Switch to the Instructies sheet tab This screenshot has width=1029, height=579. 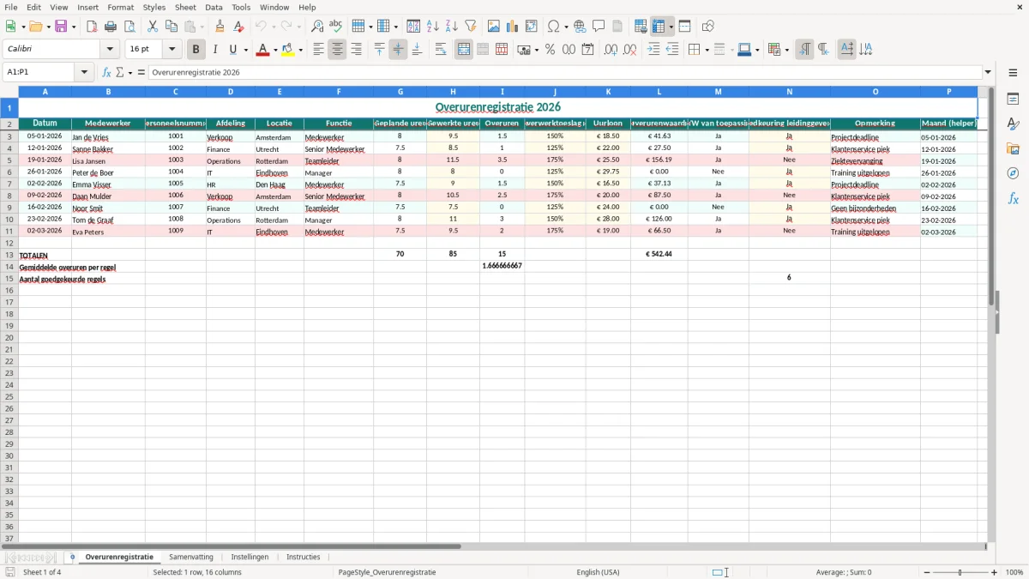coord(304,558)
